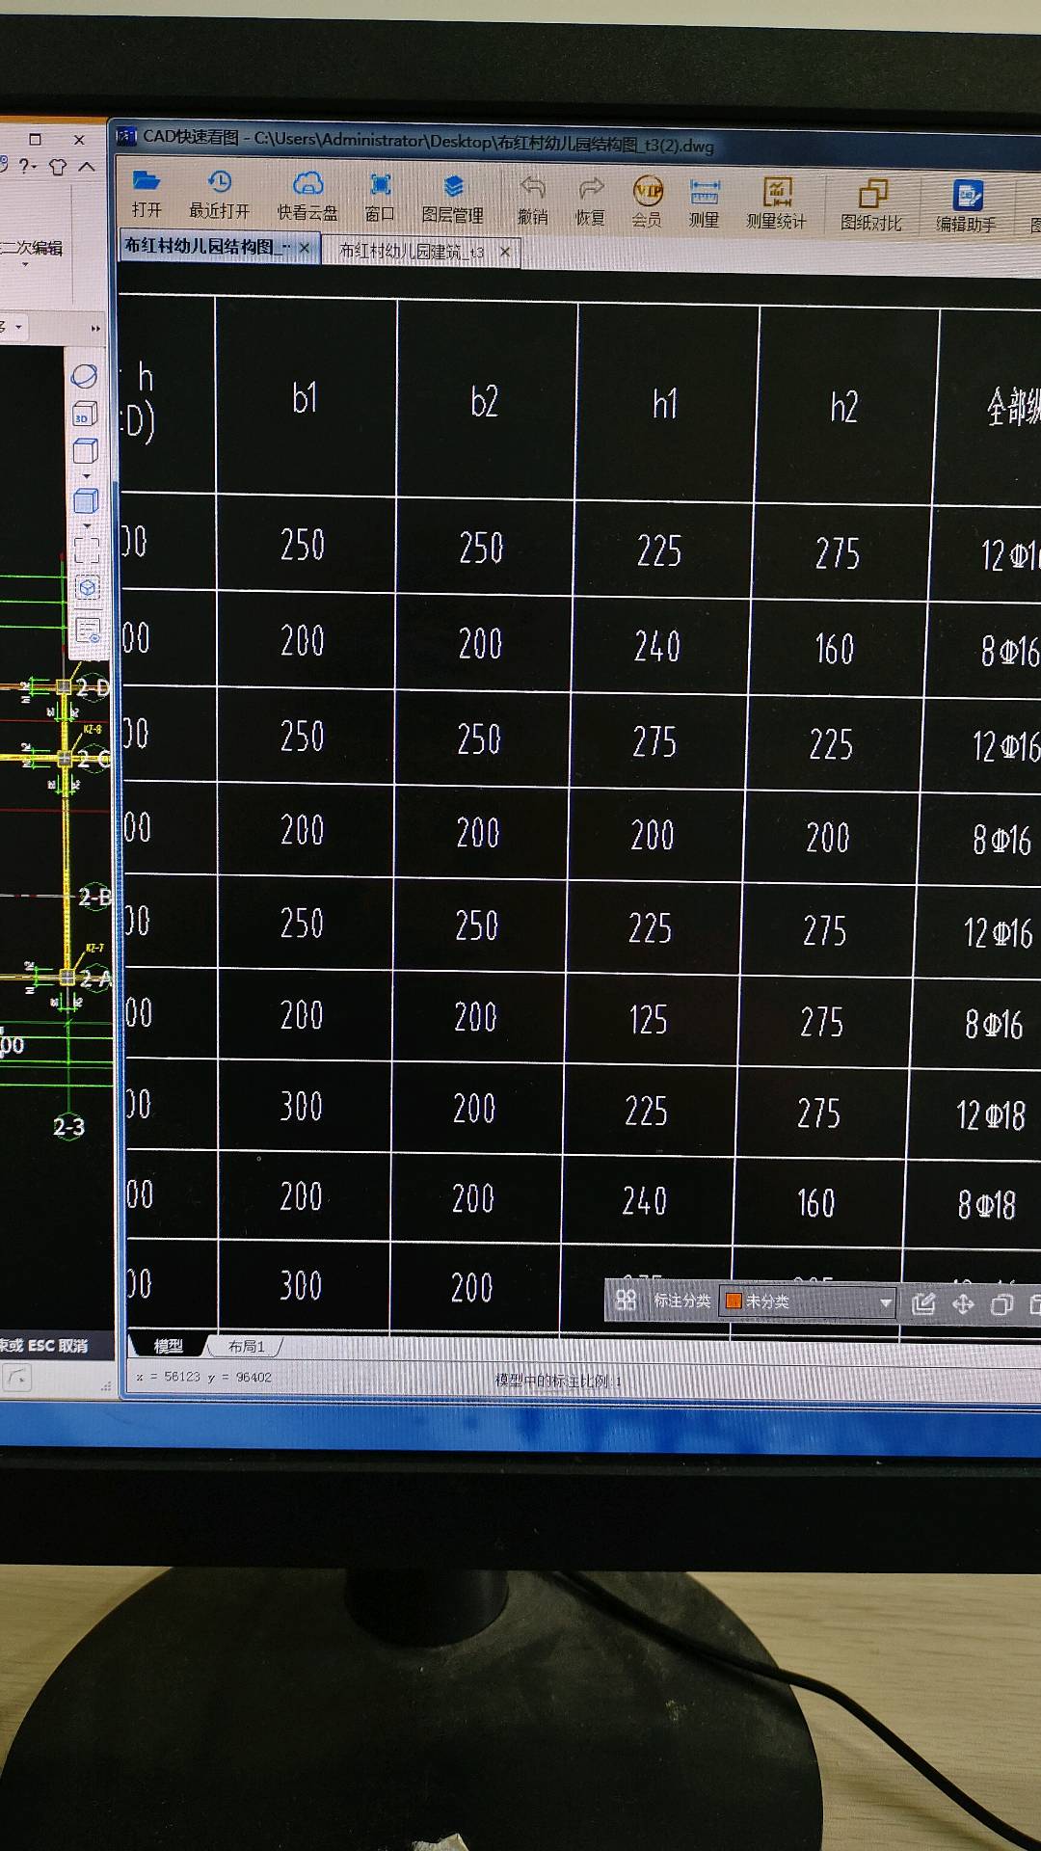Click the x y coordinate readout in status bar
Image resolution: width=1041 pixels, height=1851 pixels.
coord(203,1377)
